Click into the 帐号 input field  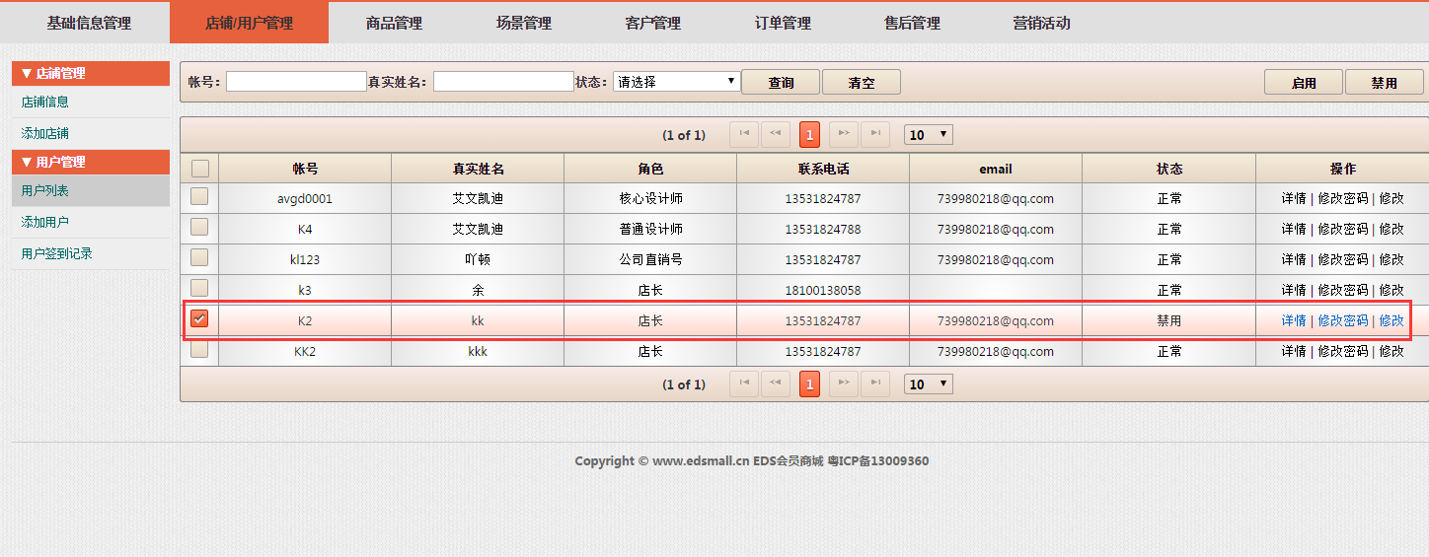[296, 82]
